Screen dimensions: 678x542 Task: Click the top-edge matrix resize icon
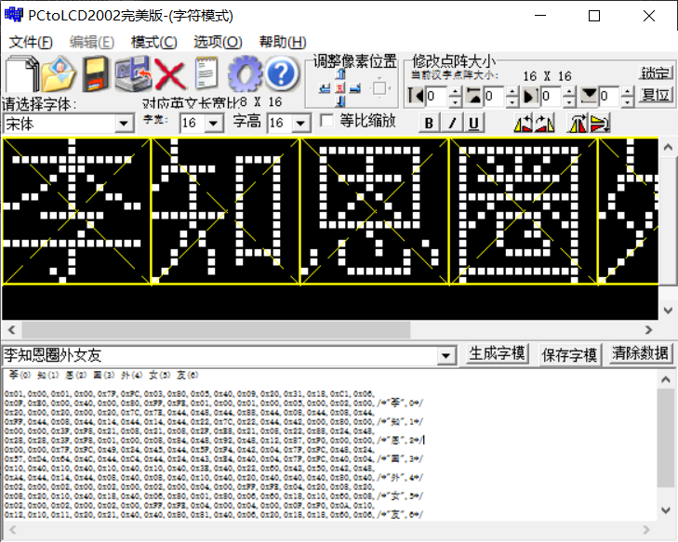tap(474, 95)
